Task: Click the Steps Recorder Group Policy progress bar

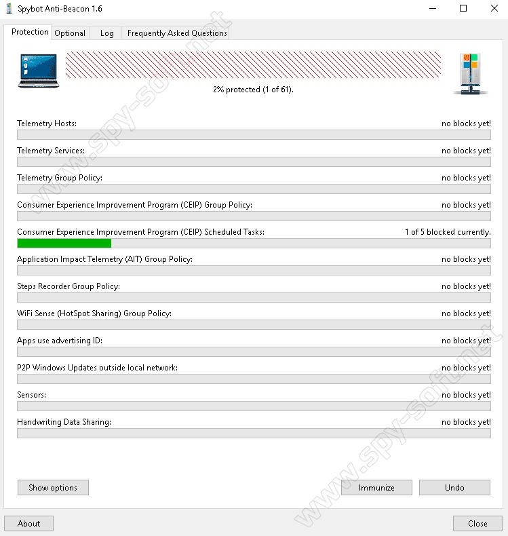Action: tap(254, 297)
